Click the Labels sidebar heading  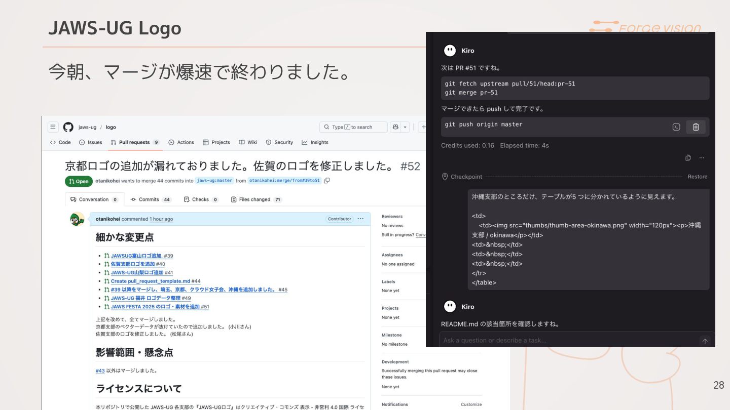388,281
